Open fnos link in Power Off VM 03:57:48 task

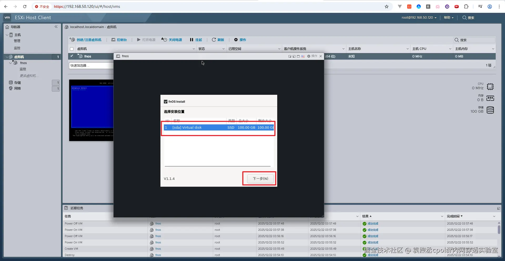[158, 224]
